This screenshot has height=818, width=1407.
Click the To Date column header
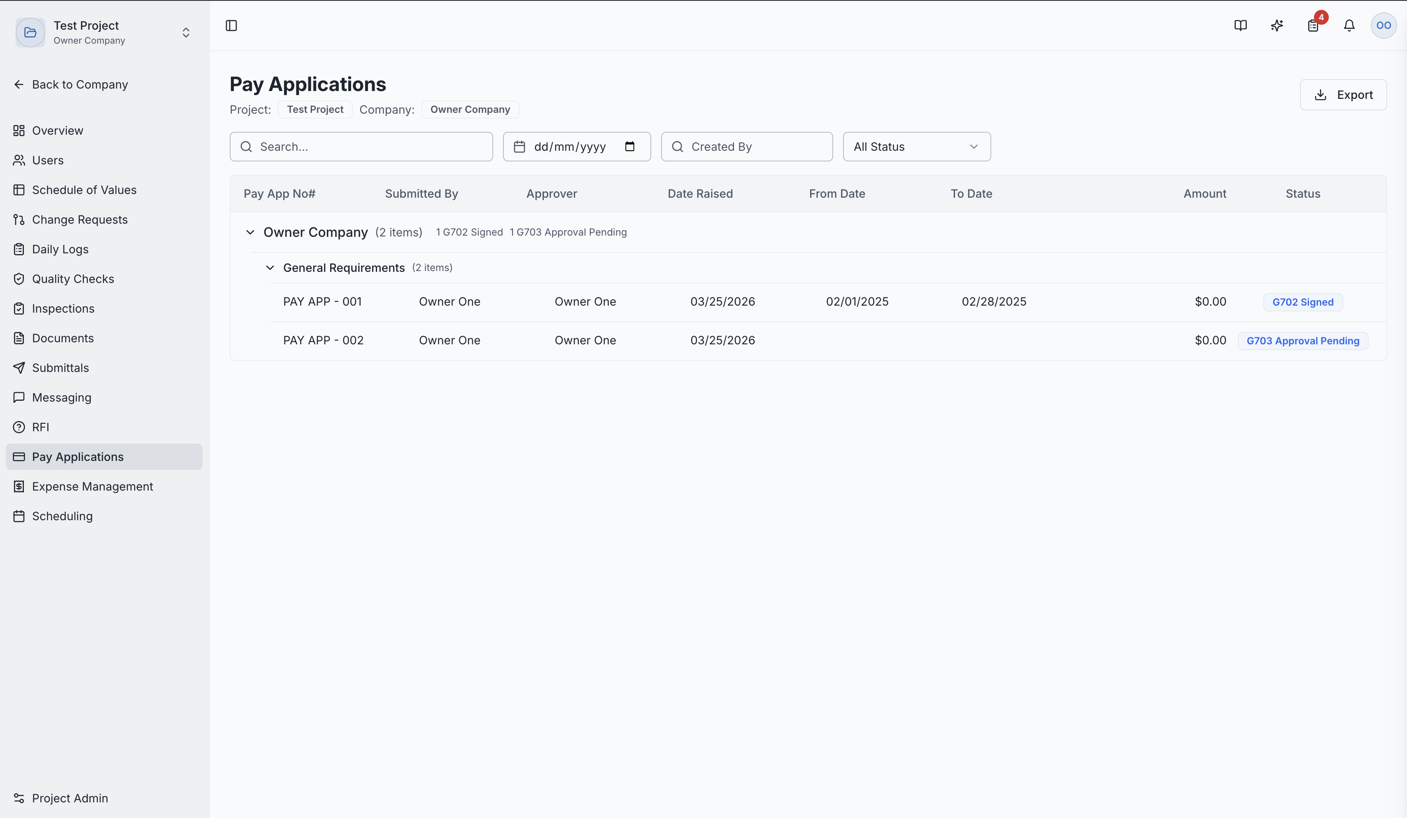point(971,193)
